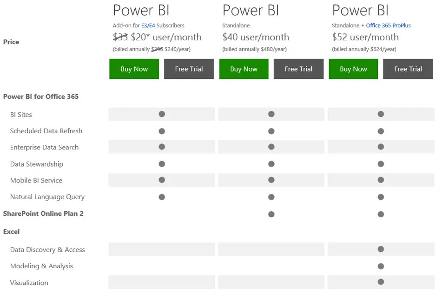Viewport: 436px width, 291px height.
Task: Click the billed annually $624/year text
Action: click(x=364, y=49)
